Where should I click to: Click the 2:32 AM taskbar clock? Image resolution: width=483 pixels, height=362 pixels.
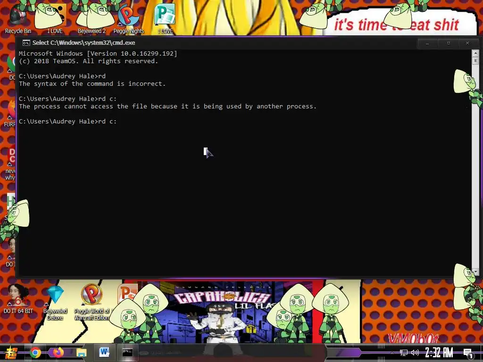pos(439,353)
